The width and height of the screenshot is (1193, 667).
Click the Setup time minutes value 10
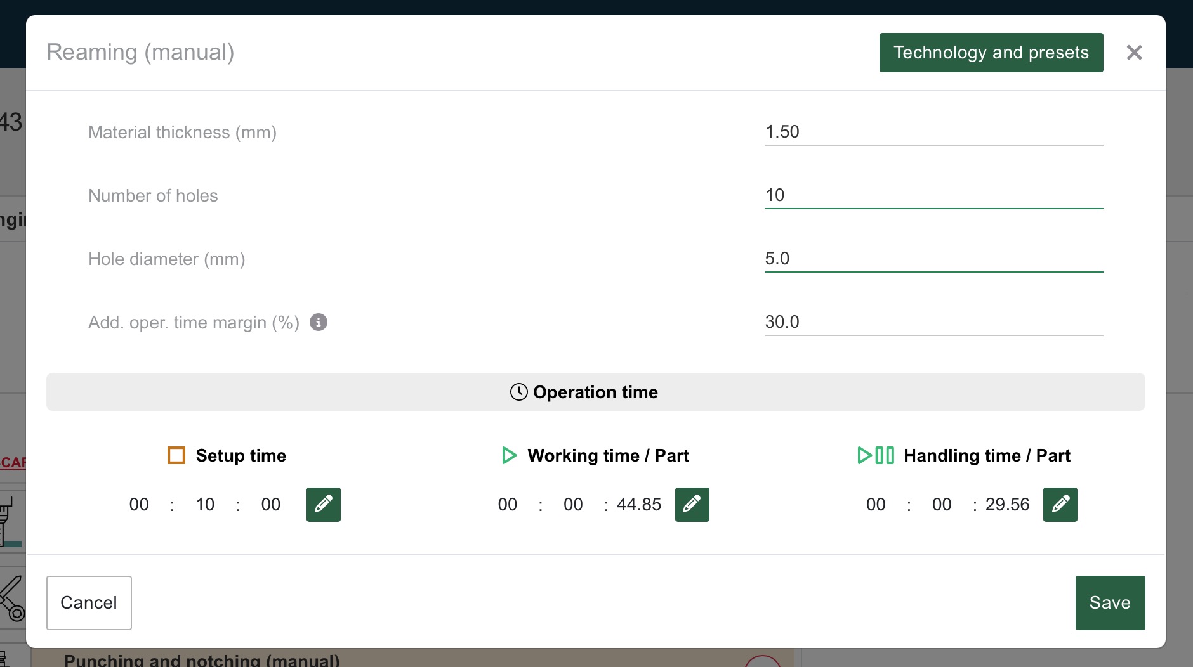(x=205, y=505)
